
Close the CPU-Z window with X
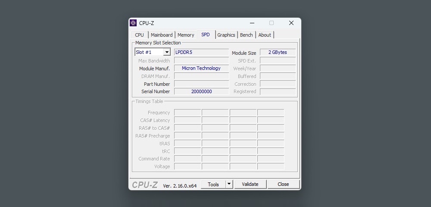(291, 23)
